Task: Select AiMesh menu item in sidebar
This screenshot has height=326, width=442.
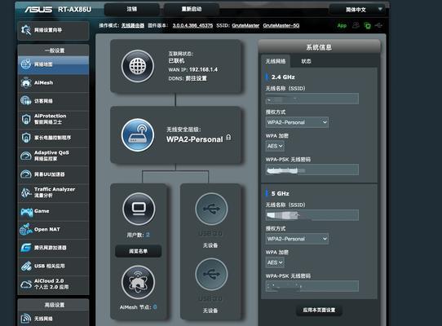Action: pyautogui.click(x=53, y=82)
